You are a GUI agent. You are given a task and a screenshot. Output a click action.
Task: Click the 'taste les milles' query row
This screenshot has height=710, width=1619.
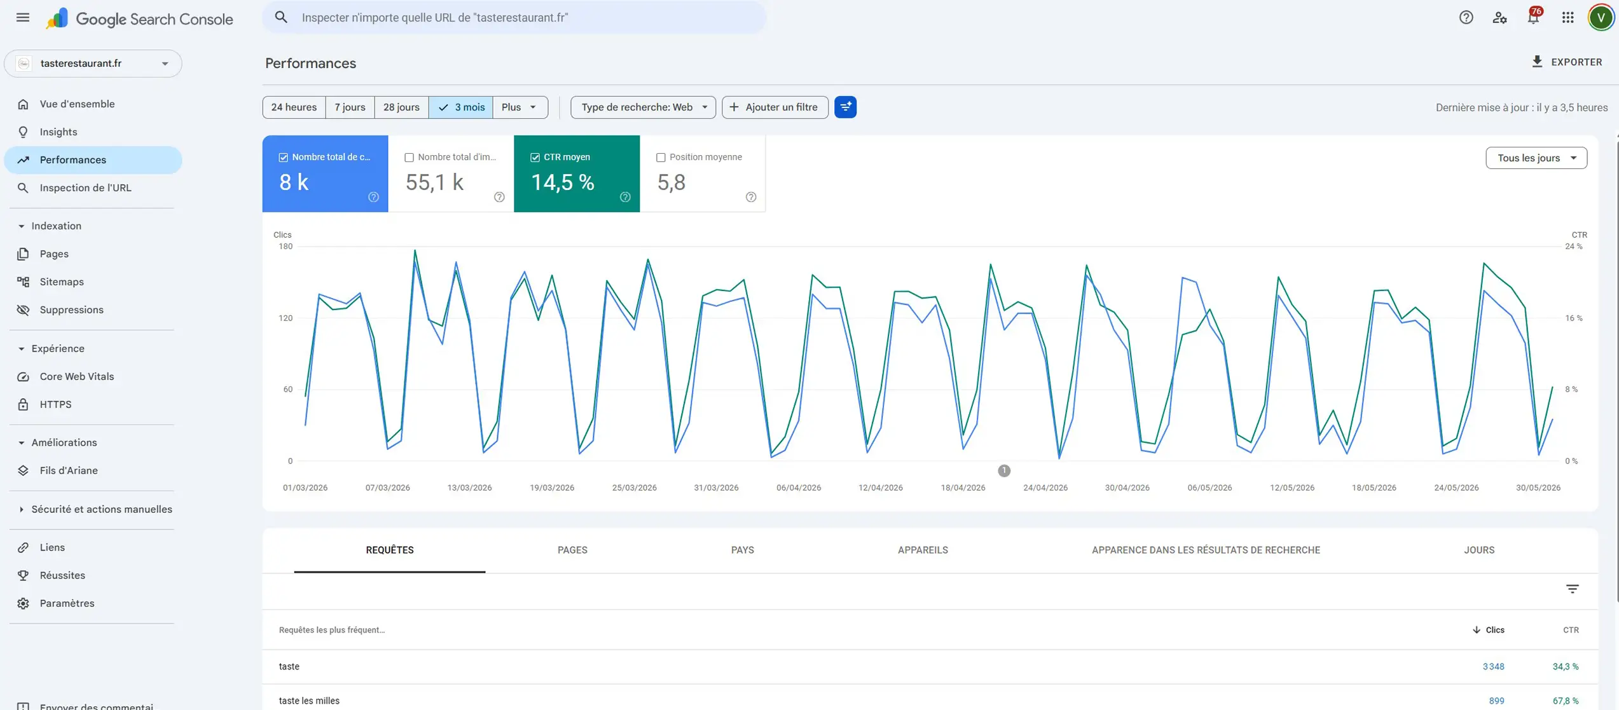930,699
